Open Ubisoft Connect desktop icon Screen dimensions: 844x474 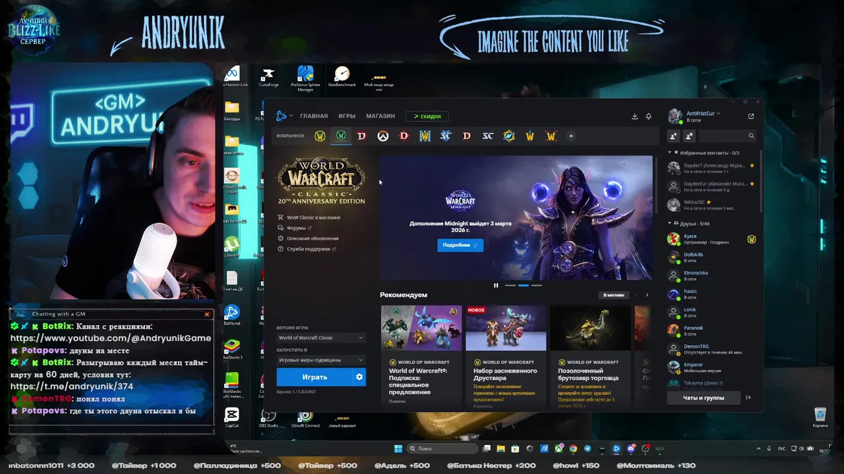pos(305,417)
